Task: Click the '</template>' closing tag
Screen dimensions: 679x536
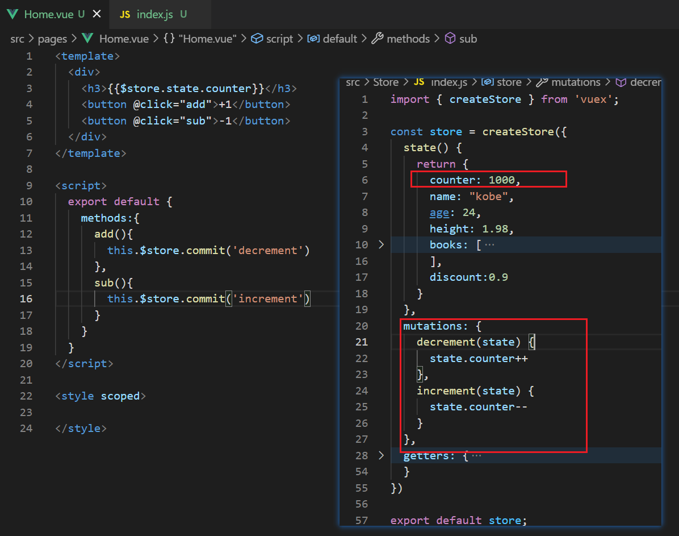Action: click(x=91, y=153)
